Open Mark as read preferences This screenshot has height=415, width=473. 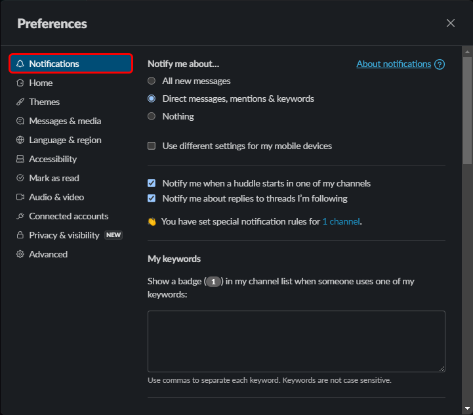tap(71, 178)
